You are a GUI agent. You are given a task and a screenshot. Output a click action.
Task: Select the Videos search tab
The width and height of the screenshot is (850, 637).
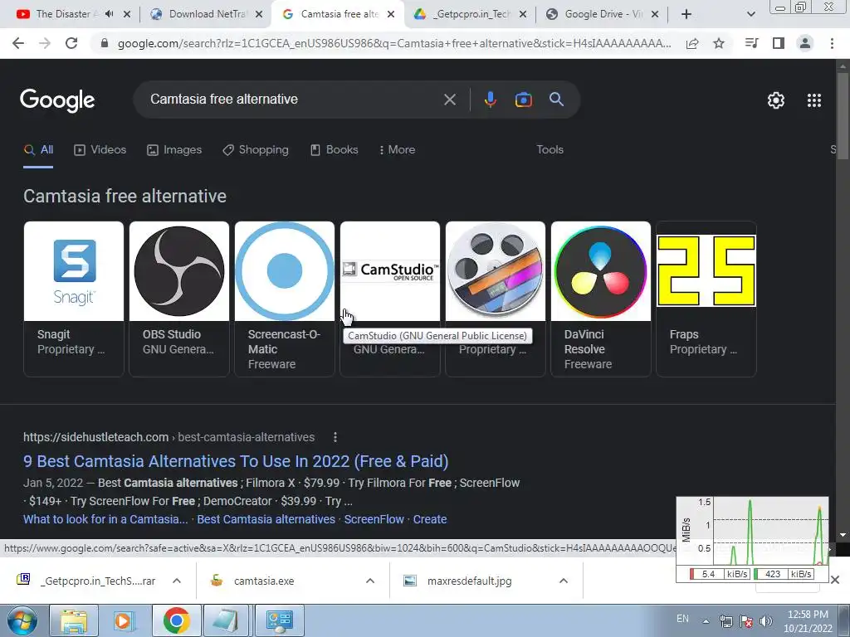(x=100, y=149)
